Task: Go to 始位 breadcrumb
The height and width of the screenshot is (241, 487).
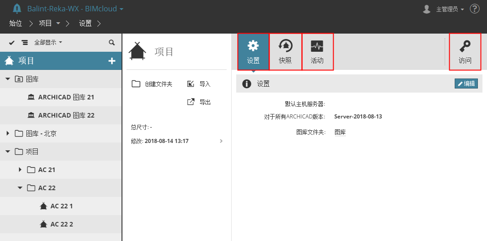Action: [15, 23]
